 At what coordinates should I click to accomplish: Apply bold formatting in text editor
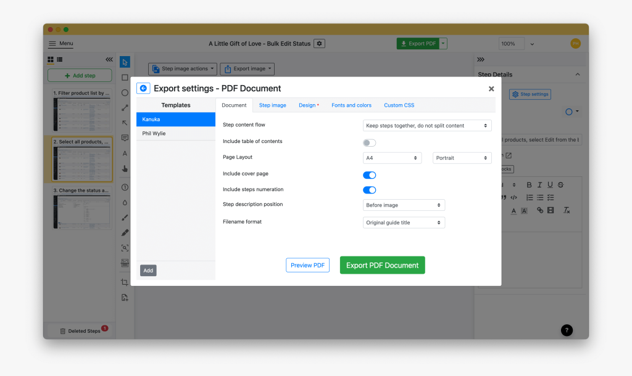pyautogui.click(x=529, y=185)
